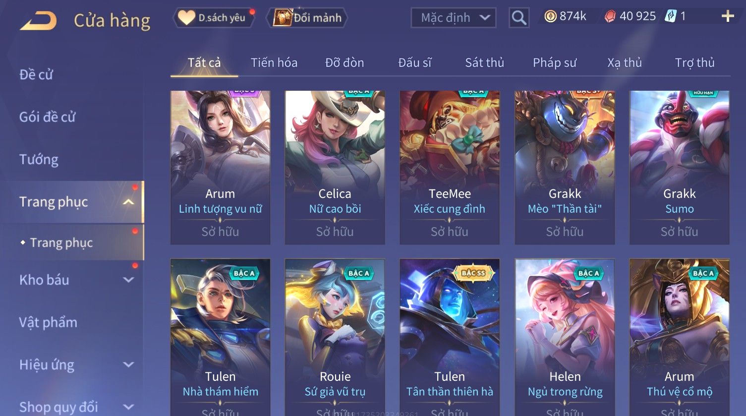The height and width of the screenshot is (416, 746).
Task: Switch to the Pháp sư tab
Action: (x=555, y=62)
